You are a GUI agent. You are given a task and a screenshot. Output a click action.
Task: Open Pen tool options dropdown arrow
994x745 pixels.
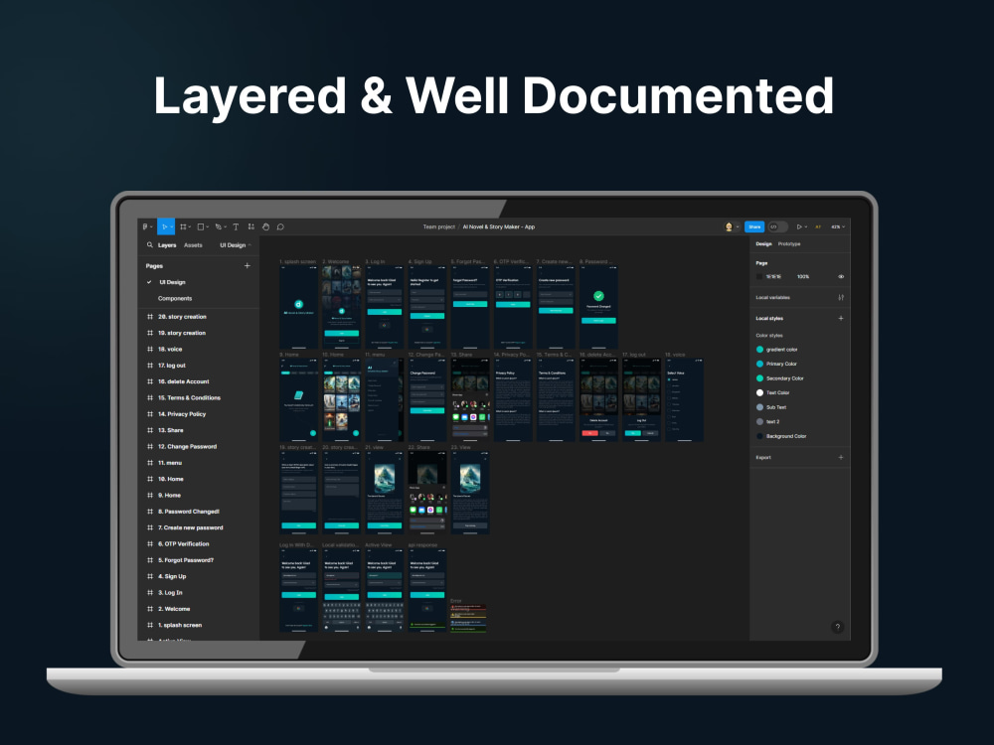[x=225, y=226]
